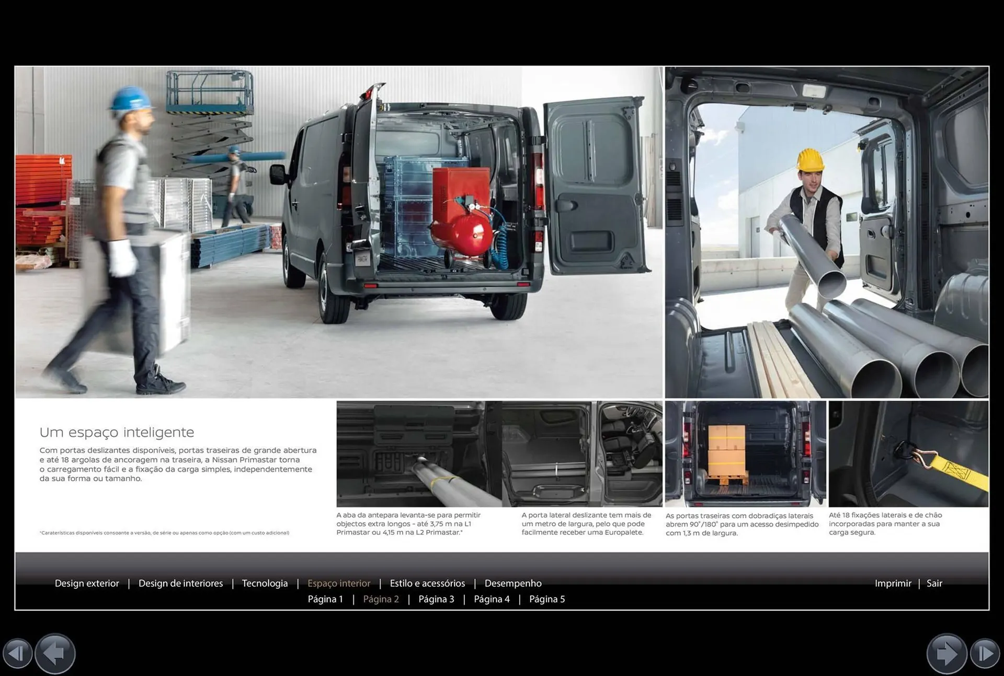The height and width of the screenshot is (676, 1004).
Task: Select the Imprimir option to print the brochure
Action: 893,583
